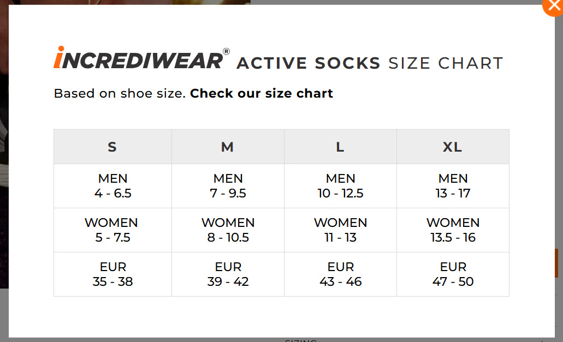The width and height of the screenshot is (563, 342).
Task: Click the Men 13 - 17 cell
Action: point(453,186)
